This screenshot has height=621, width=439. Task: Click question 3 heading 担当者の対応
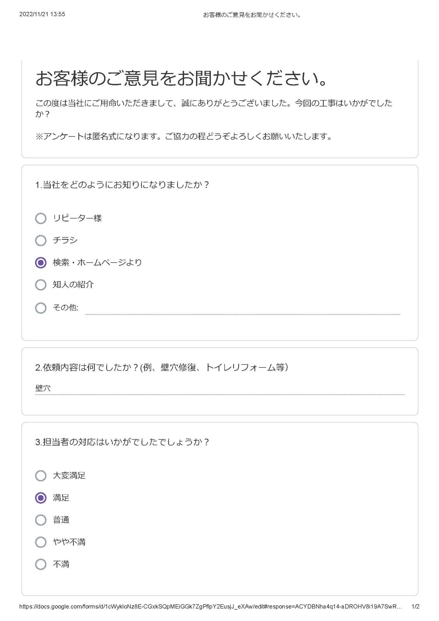(x=122, y=442)
